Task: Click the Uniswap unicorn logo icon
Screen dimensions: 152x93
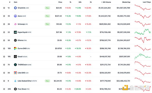Action: tap(15, 24)
